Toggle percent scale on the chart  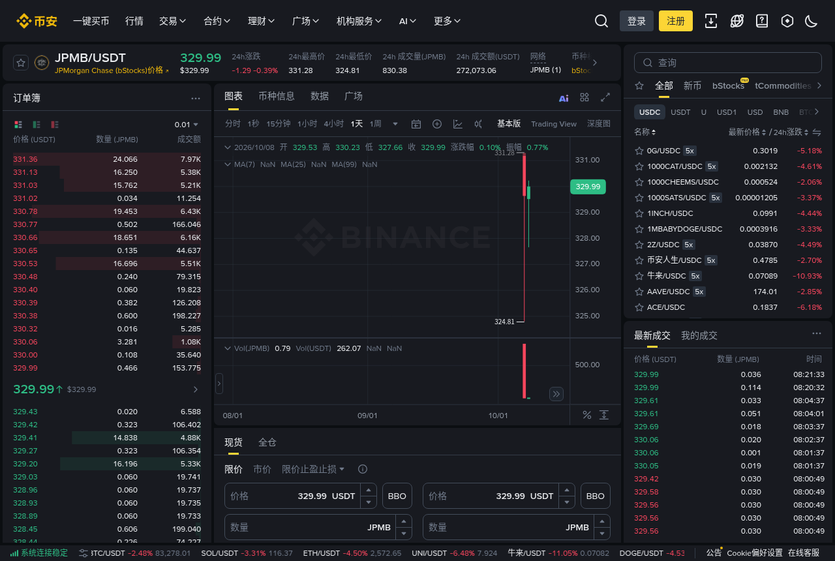[586, 415]
